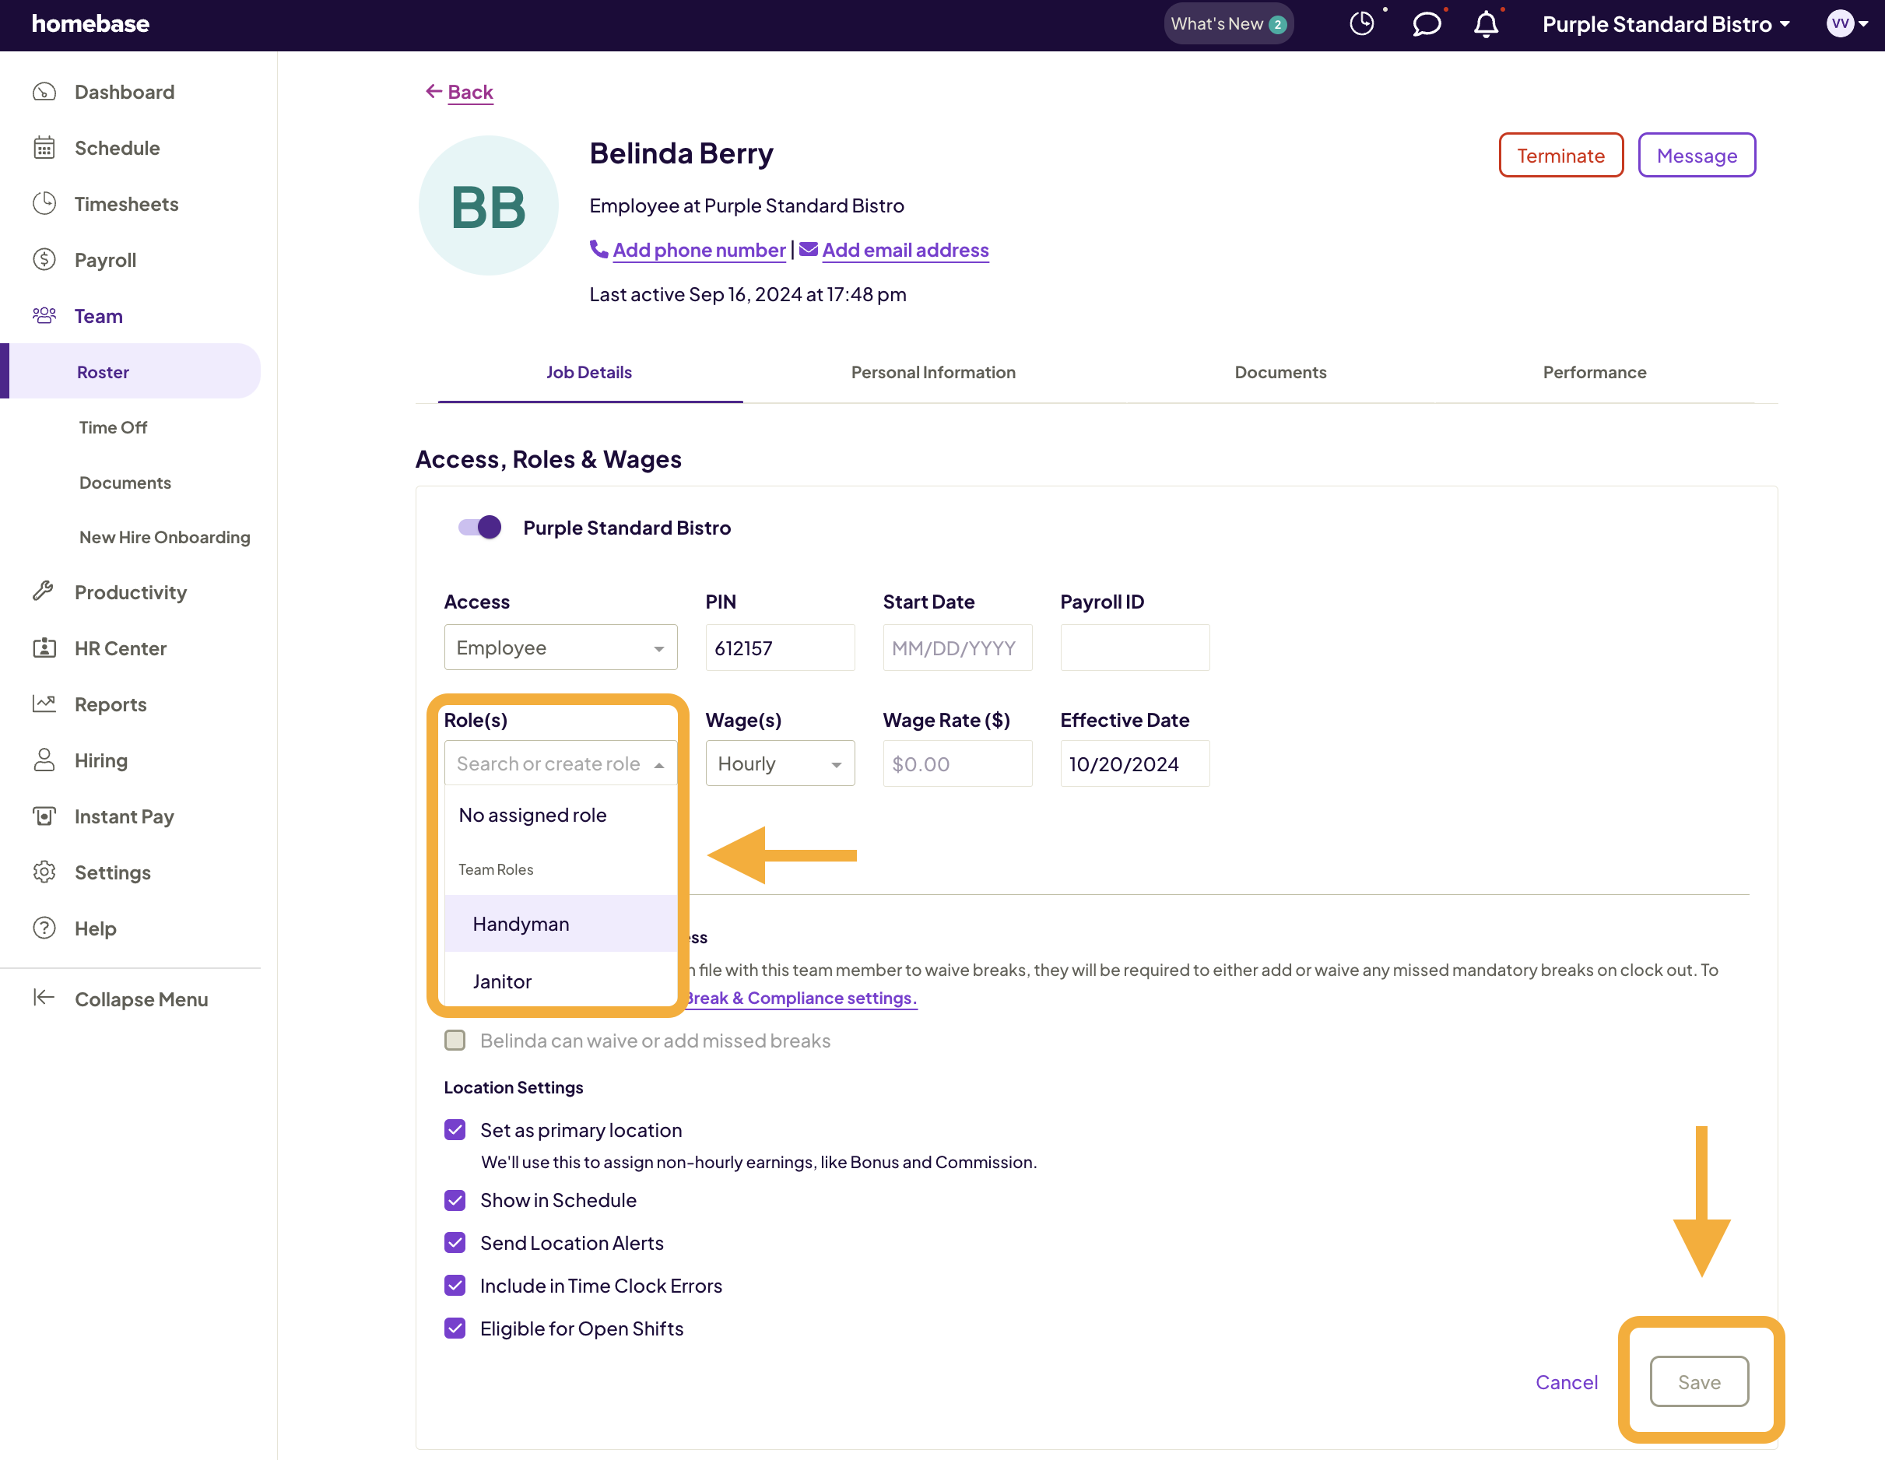Click the Terminate button
Image resolution: width=1885 pixels, height=1460 pixels.
(x=1560, y=156)
